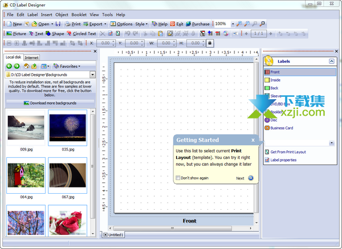
Task: Click the object properties checkmark icon
Action: [x=111, y=34]
